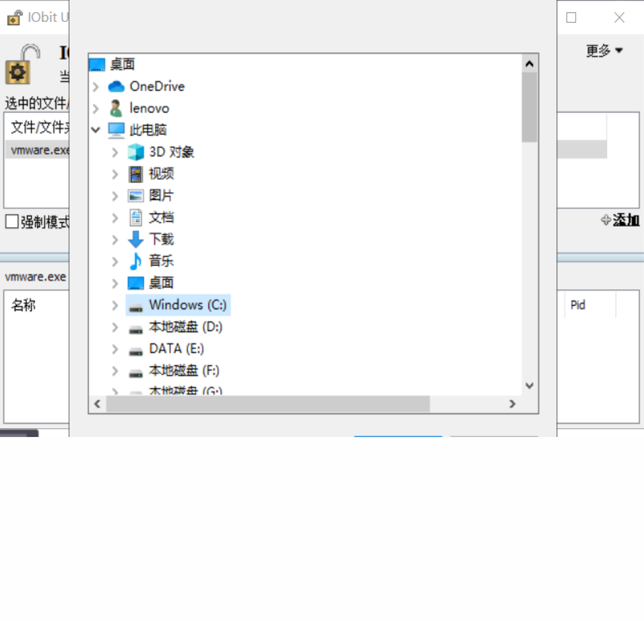Click the lenovo user icon
The width and height of the screenshot is (644, 621).
click(116, 109)
